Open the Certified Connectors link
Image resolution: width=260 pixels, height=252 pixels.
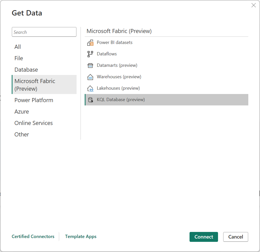pyautogui.click(x=33, y=237)
